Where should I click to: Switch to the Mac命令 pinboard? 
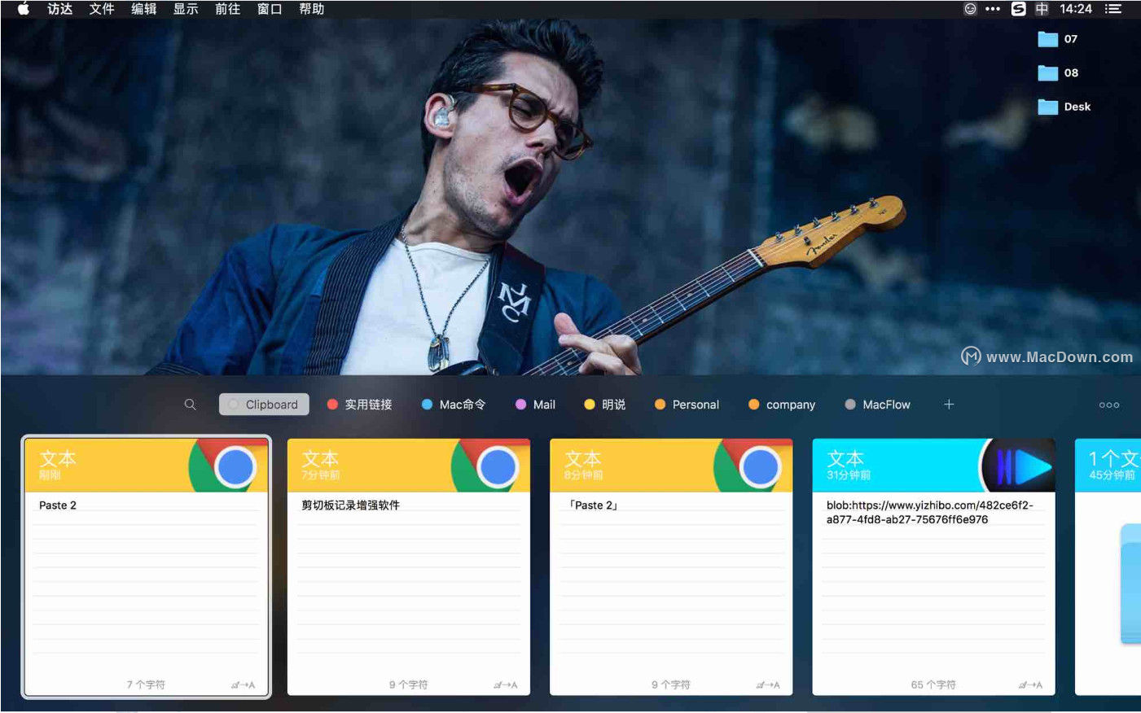pos(454,405)
